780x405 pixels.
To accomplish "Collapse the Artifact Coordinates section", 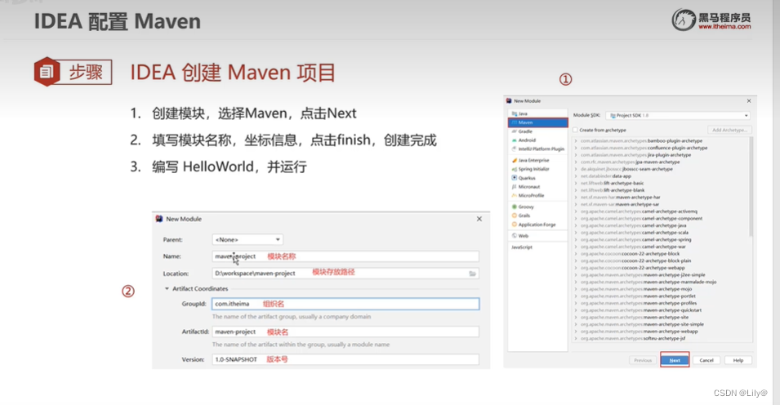I will click(167, 288).
